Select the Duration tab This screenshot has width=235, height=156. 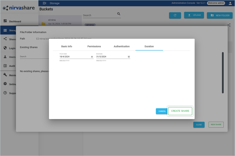tap(149, 47)
